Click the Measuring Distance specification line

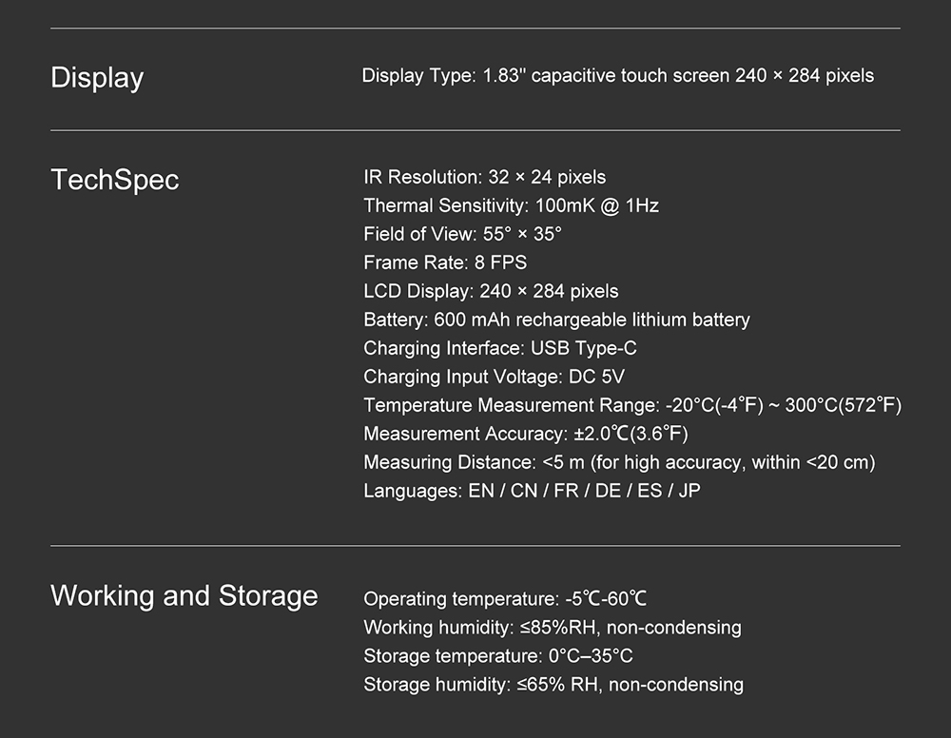pos(619,462)
